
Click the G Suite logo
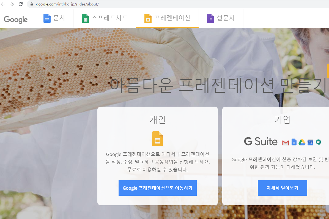tap(261, 141)
